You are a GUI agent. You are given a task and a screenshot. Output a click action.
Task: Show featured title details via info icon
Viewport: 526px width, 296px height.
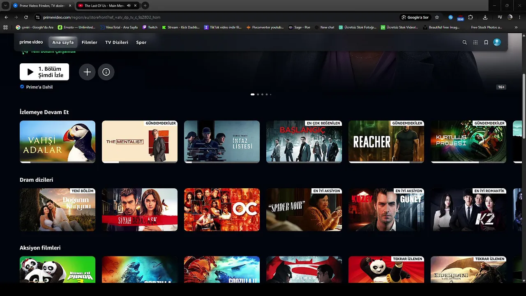click(106, 72)
